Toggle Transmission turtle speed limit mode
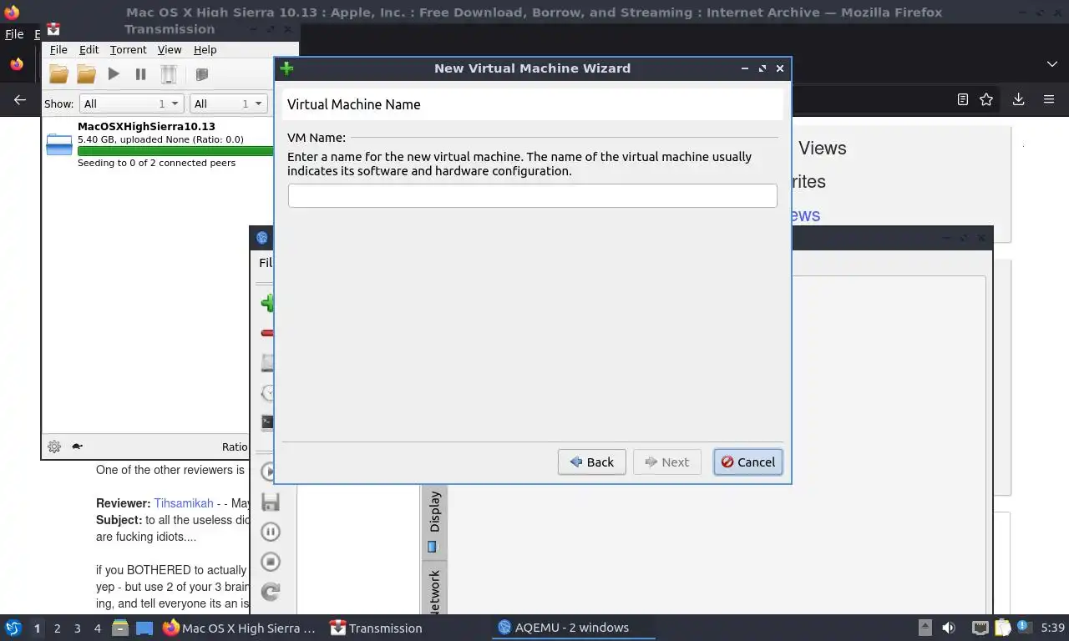 [x=78, y=447]
